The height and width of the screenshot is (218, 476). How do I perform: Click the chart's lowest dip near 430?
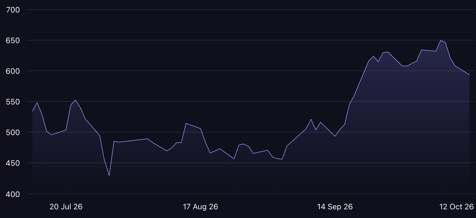click(x=109, y=176)
